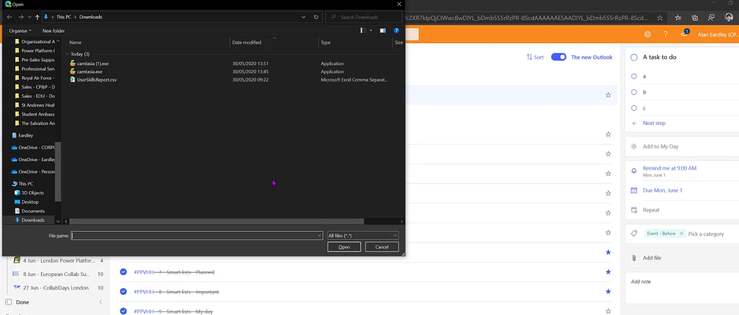Image resolution: width=739 pixels, height=315 pixels.
Task: Click the reminder bell icon
Action: (x=634, y=171)
